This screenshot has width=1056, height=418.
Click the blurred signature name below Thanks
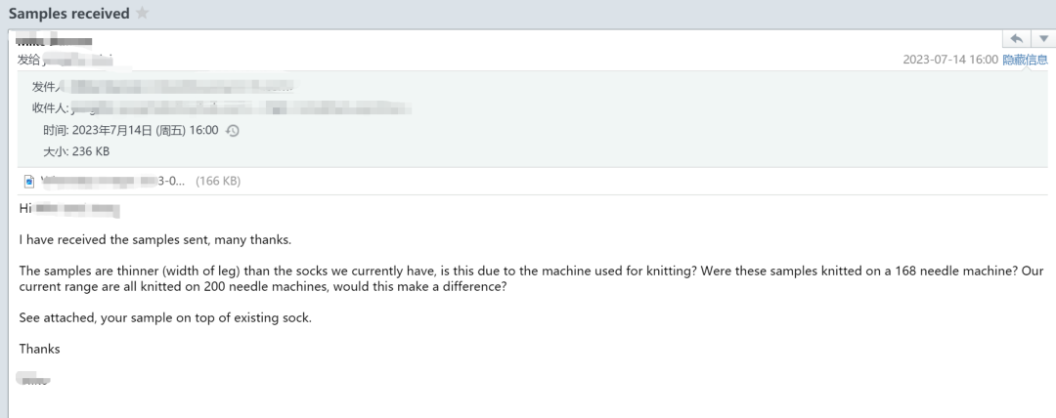pyautogui.click(x=33, y=379)
